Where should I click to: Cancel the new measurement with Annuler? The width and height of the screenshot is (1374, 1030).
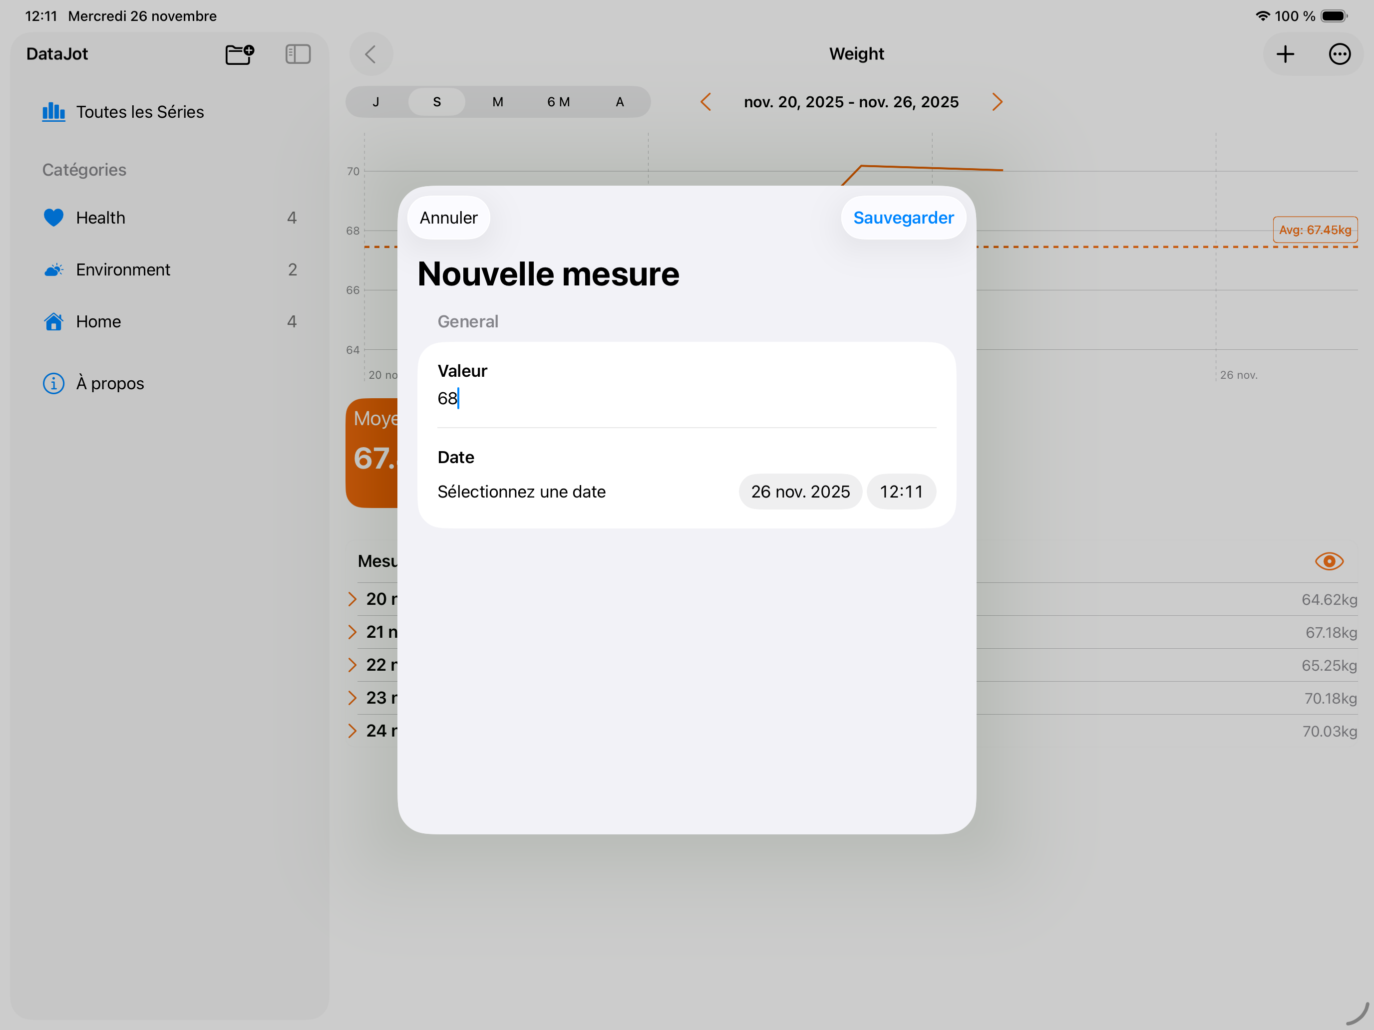click(448, 217)
